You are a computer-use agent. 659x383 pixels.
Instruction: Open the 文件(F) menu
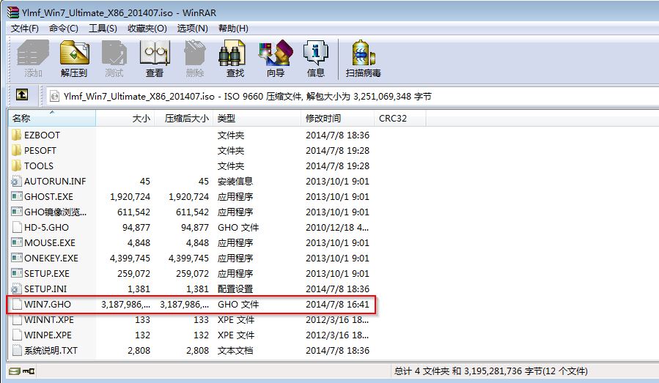pos(25,28)
